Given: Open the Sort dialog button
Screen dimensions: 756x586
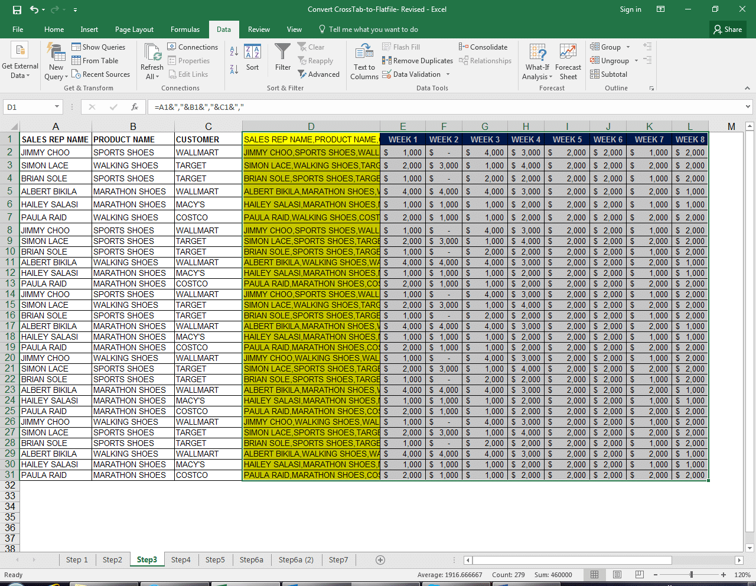Looking at the screenshot, I should click(252, 58).
